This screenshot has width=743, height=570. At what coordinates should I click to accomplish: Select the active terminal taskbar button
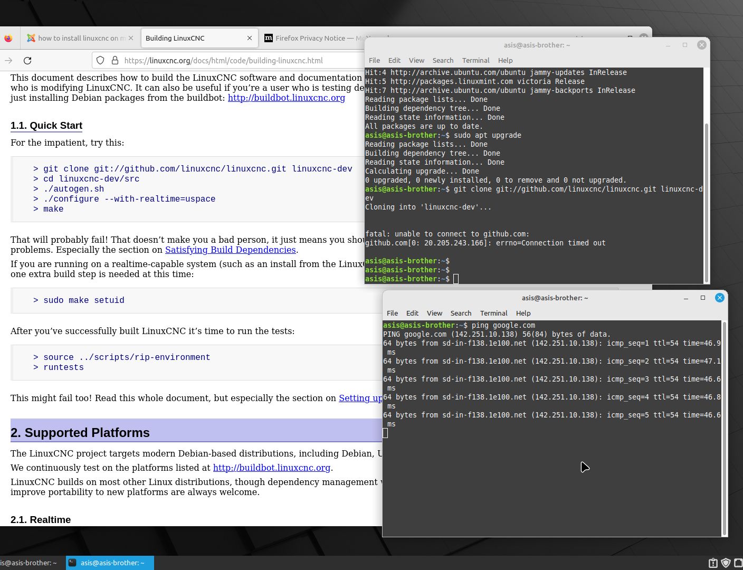110,563
